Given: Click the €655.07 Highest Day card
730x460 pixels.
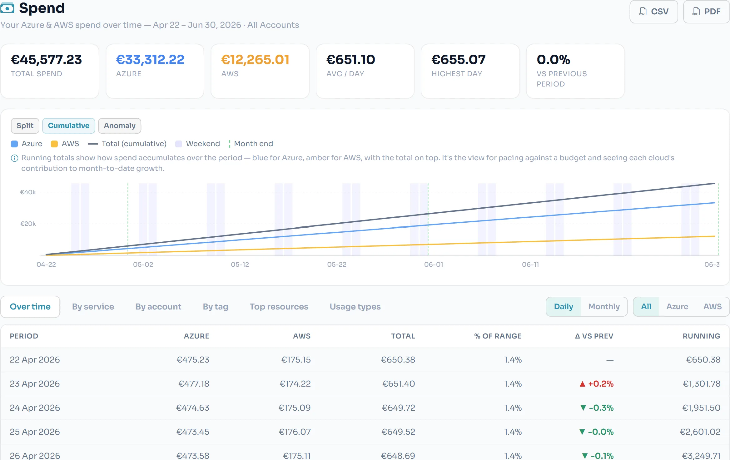Looking at the screenshot, I should pyautogui.click(x=470, y=71).
